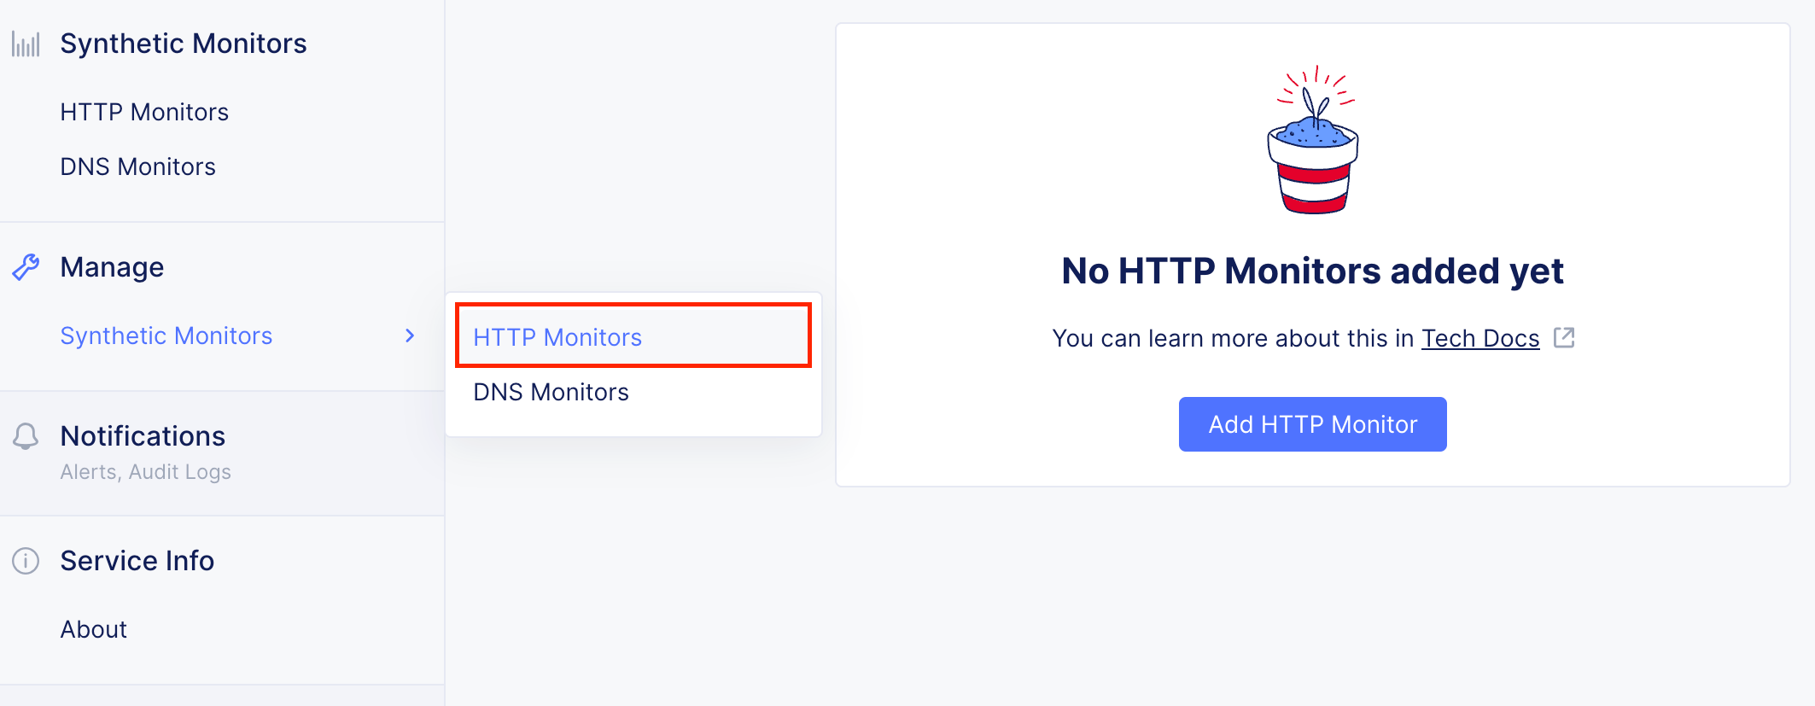This screenshot has width=1815, height=706.
Task: Click the bar chart icon beside Synthetic Monitors
Action: [25, 44]
